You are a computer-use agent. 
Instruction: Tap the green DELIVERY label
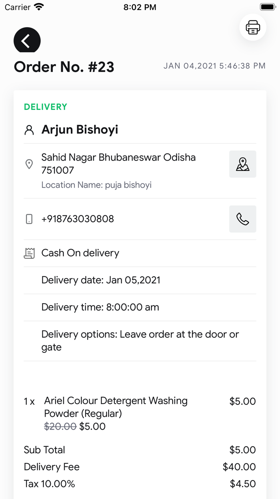[x=46, y=107]
